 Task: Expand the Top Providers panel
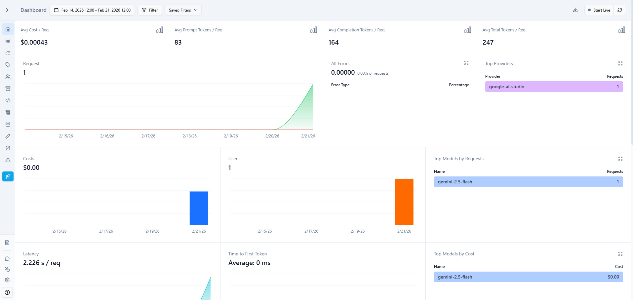click(620, 63)
